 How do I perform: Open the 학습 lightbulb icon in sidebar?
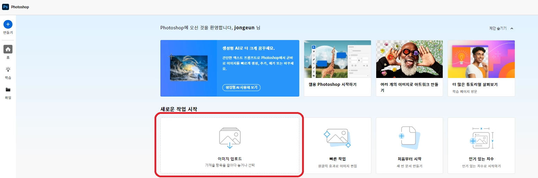[8, 69]
